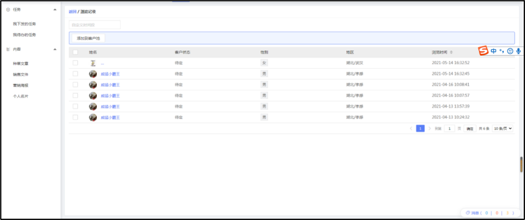Click the Sogou microphone voice input icon
Image resolution: width=525 pixels, height=220 pixels.
tap(518, 51)
